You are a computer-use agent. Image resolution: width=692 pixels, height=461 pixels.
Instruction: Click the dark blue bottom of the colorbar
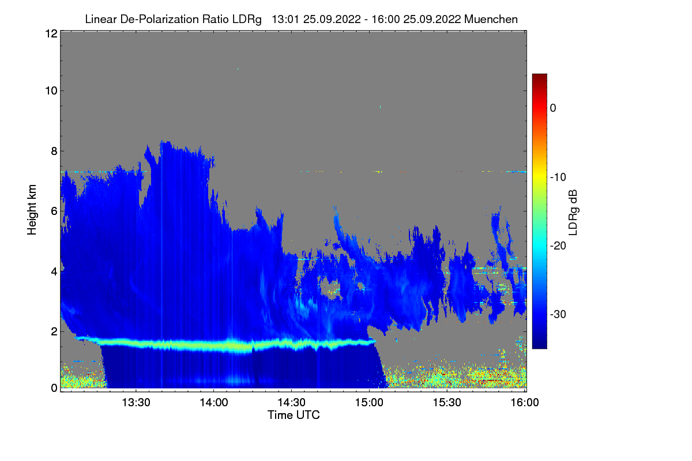click(x=539, y=344)
